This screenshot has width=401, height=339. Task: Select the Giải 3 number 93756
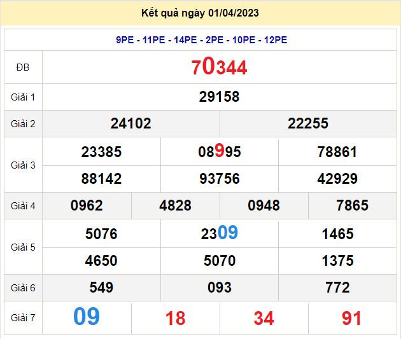220,179
